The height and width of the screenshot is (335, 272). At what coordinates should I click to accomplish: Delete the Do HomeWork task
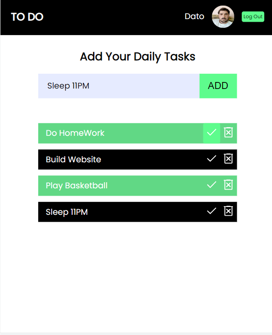pos(229,132)
